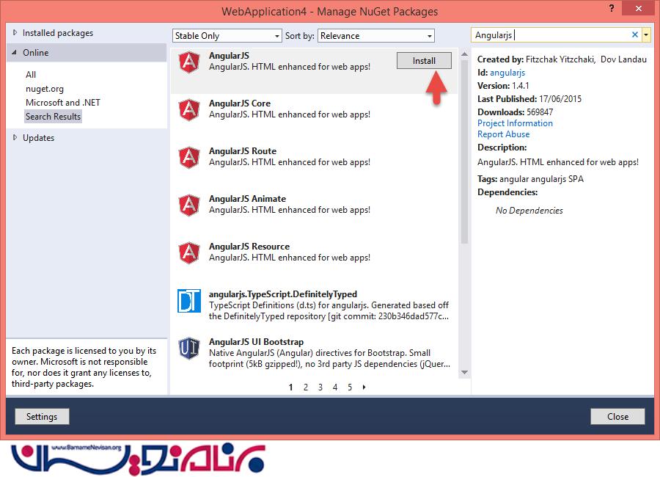Go to next results page arrow

(364, 387)
